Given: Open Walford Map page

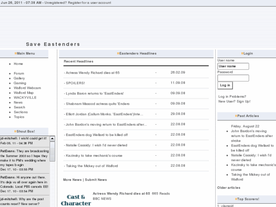Looking at the screenshot, I should pyautogui.click(x=24, y=93).
